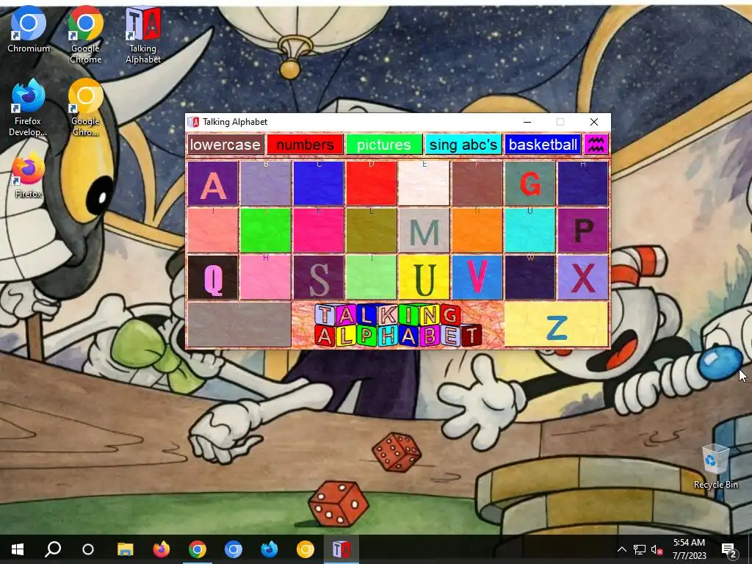Click the lavender letter B tile

tap(266, 183)
